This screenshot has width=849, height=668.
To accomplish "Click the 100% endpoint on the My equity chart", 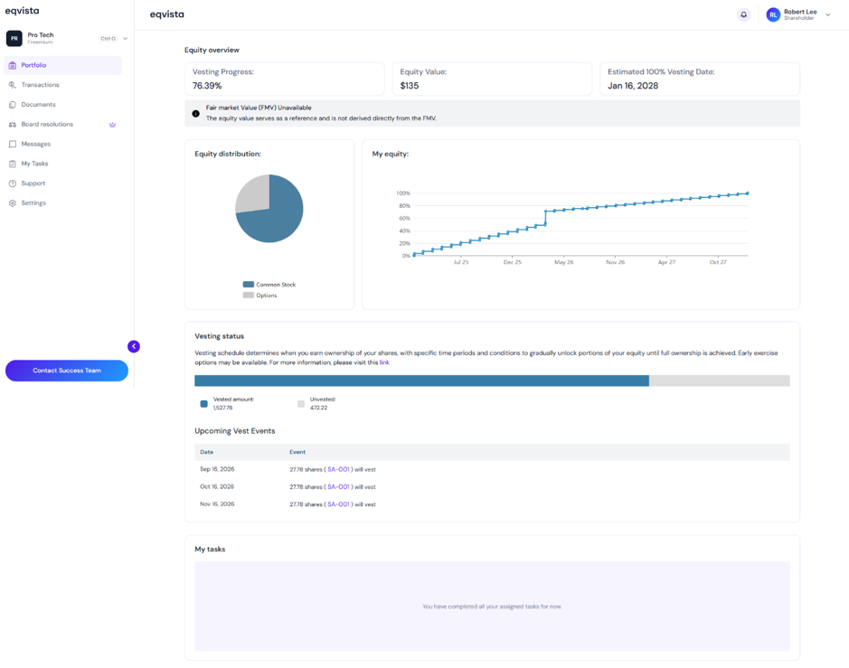I will coord(748,193).
